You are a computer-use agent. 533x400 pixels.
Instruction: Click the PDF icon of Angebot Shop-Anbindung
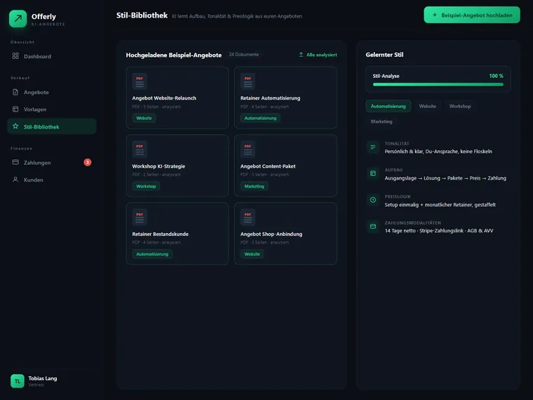(x=248, y=218)
